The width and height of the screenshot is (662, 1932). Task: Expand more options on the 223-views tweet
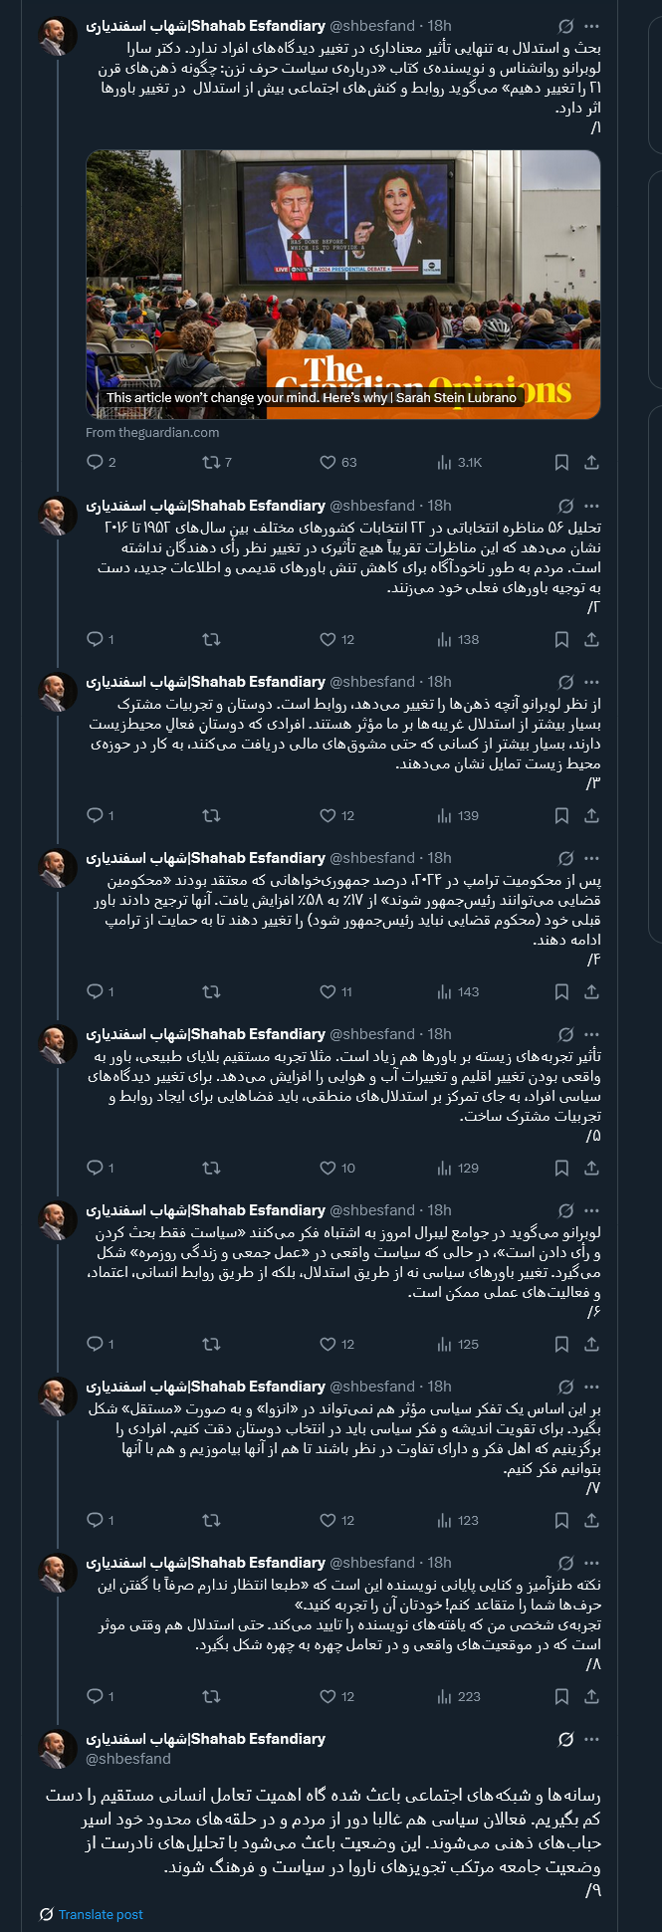click(x=592, y=1563)
